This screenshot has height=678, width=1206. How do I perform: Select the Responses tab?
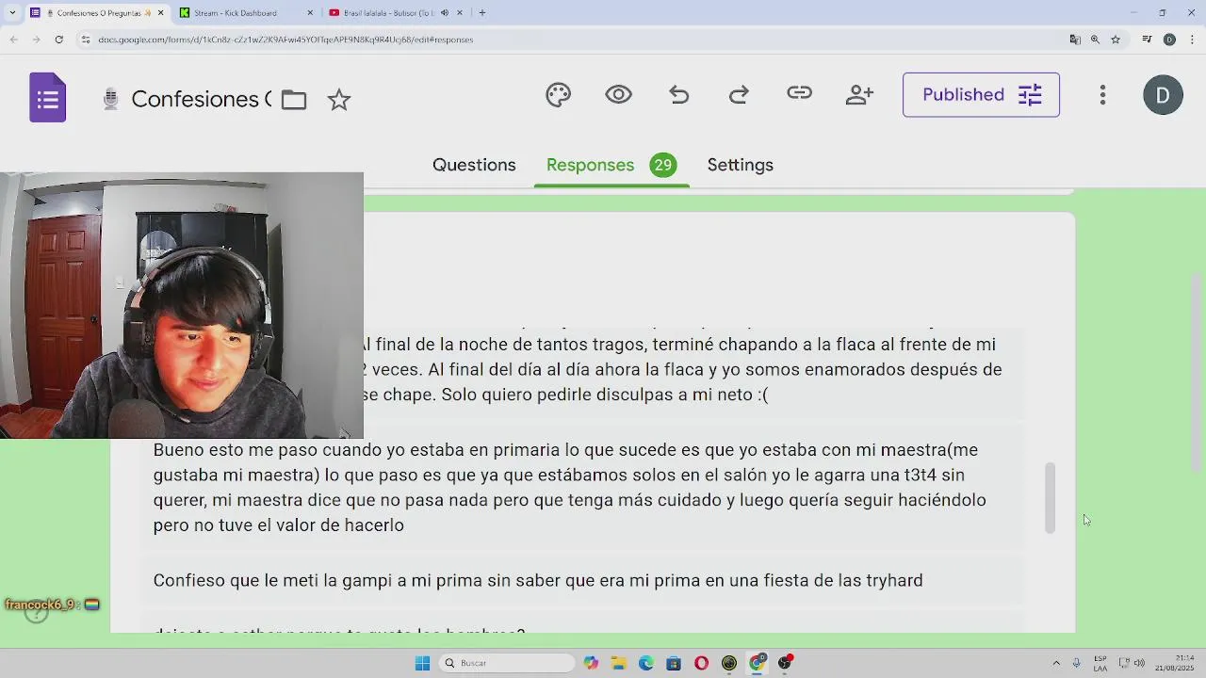[x=611, y=165]
